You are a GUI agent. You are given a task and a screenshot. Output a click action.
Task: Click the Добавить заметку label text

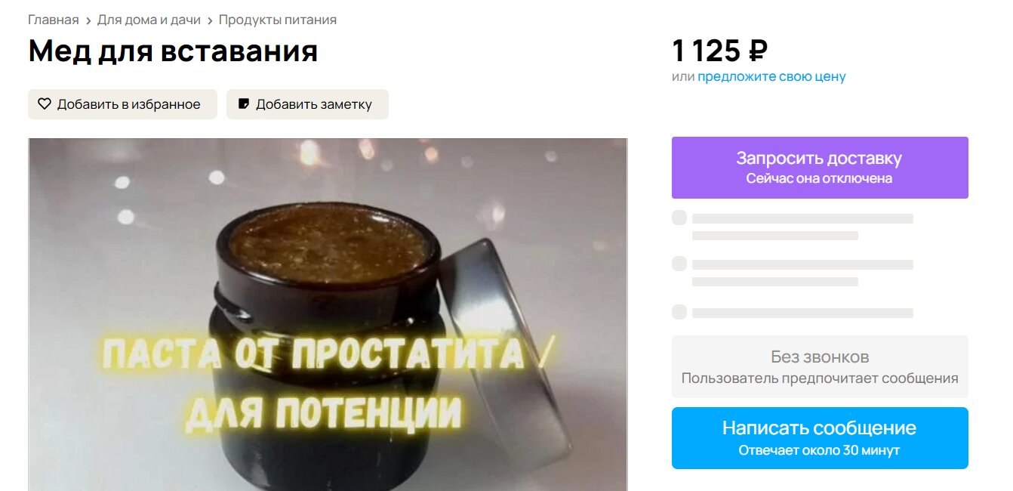click(314, 104)
